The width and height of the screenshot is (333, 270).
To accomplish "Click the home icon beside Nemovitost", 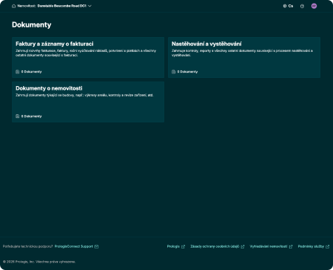I will pos(13,6).
